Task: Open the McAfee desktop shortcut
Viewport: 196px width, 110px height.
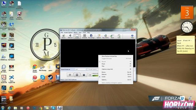Action: point(19,16)
